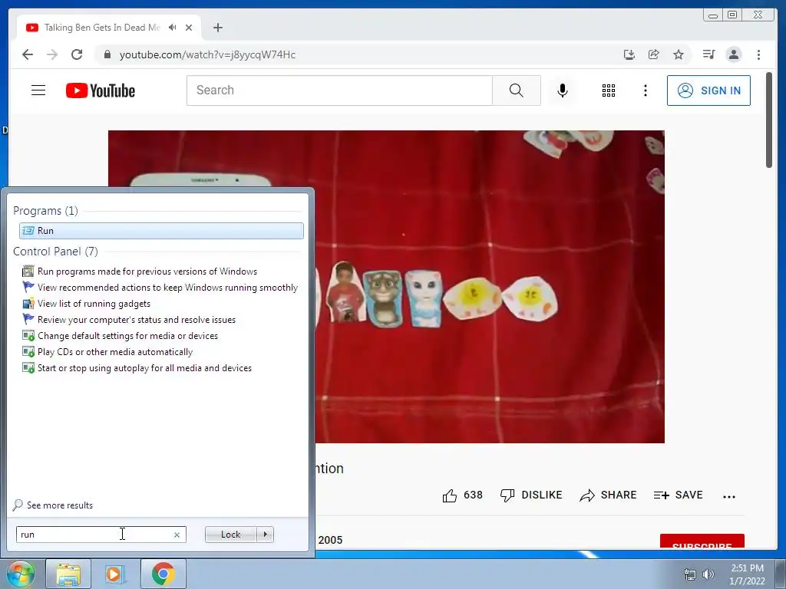Share the video
Screen dimensions: 786x589
tap(608, 495)
